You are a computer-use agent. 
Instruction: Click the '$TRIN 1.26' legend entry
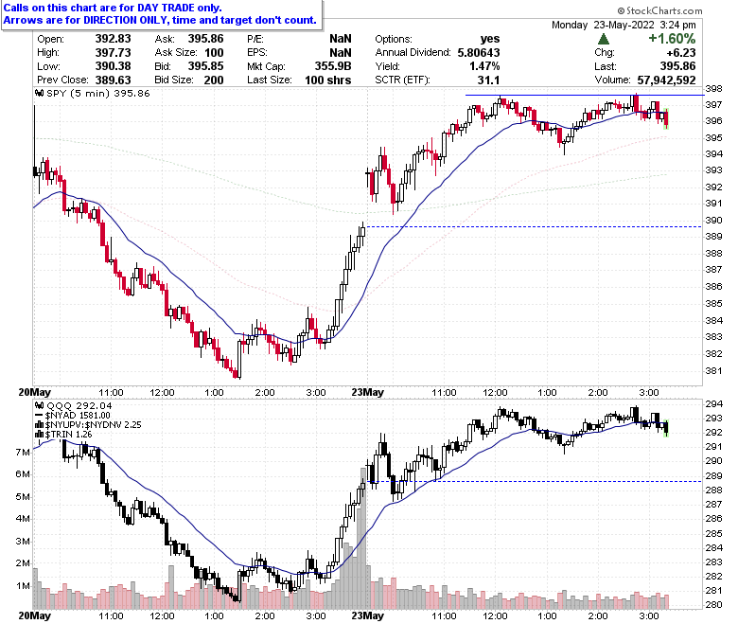pos(69,435)
